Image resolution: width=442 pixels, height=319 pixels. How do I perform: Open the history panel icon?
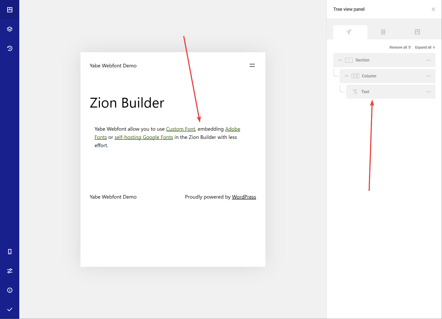[x=10, y=48]
